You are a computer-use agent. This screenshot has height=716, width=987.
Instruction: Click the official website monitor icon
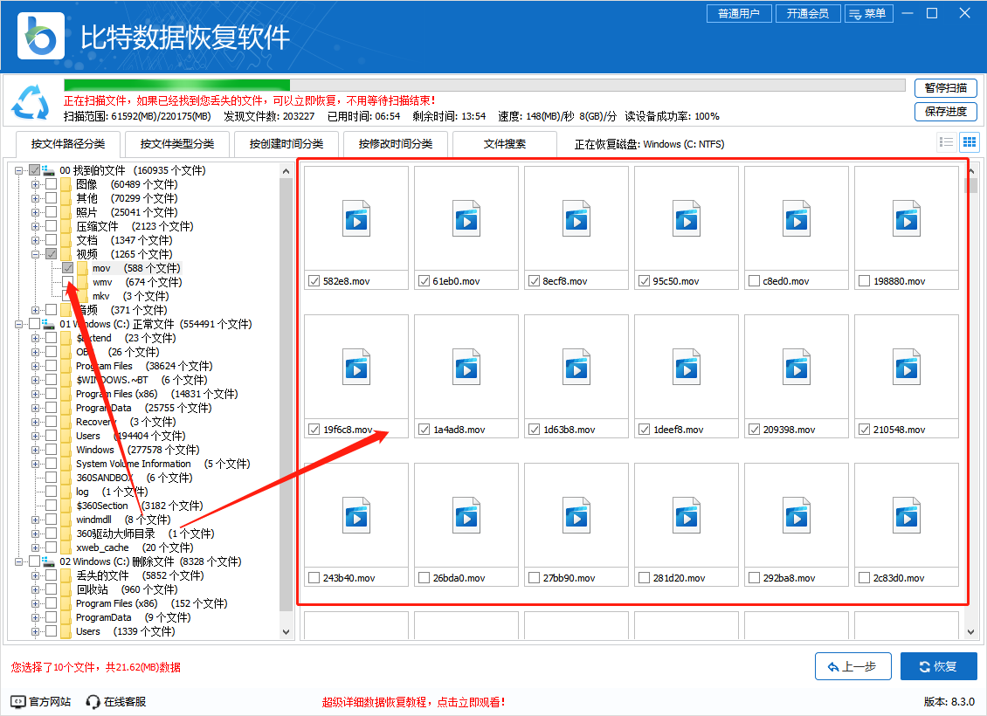click(17, 701)
